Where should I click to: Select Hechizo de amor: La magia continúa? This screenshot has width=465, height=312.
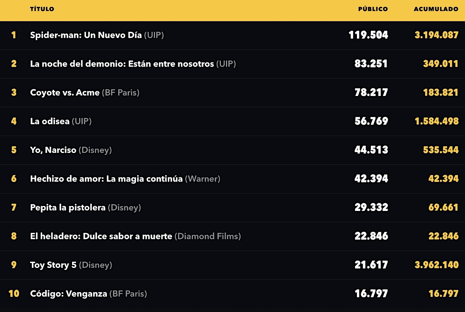point(106,179)
